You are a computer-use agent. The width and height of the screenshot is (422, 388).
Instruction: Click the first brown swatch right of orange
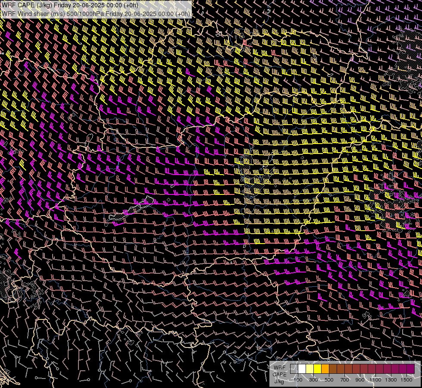click(x=333, y=369)
